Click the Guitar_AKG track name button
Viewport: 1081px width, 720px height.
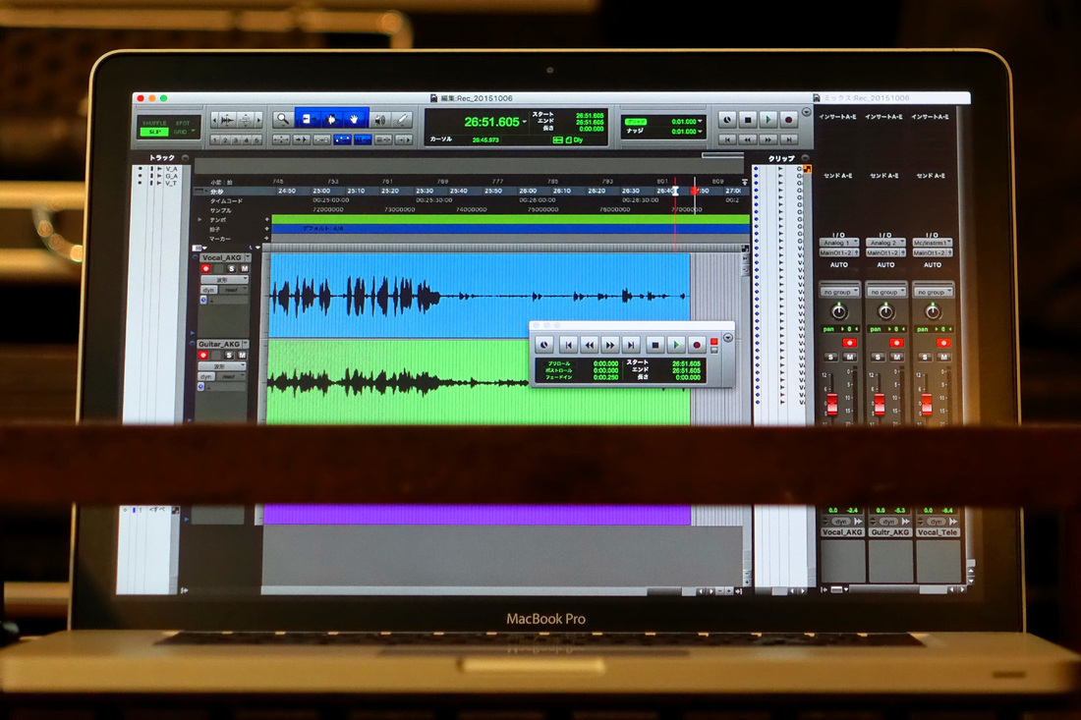pyautogui.click(x=219, y=344)
